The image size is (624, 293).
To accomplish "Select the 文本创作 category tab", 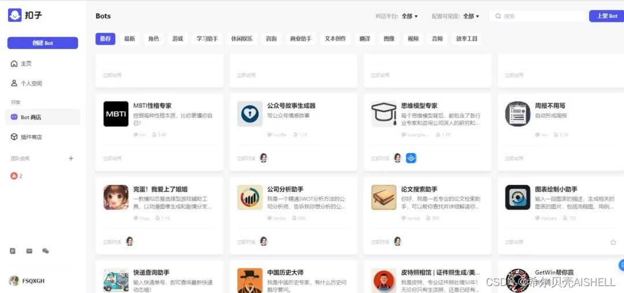I will pyautogui.click(x=336, y=39).
